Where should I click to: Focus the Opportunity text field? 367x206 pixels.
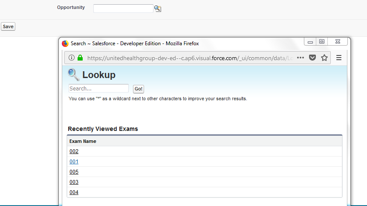coord(123,9)
